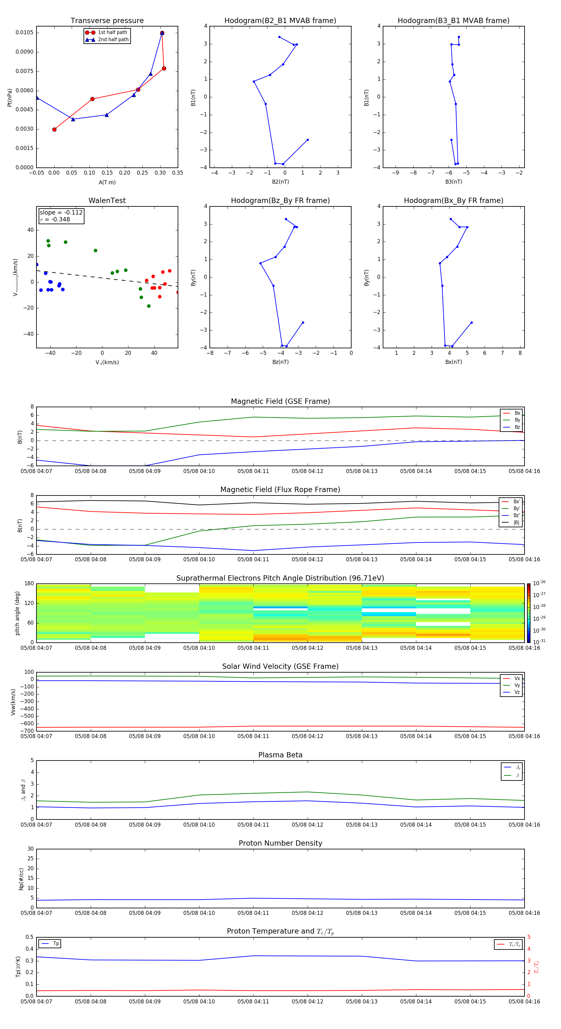Screen dimensions: 561x1029
Task: Click the 'Bz' entry in GSE legend
Action: (511, 427)
